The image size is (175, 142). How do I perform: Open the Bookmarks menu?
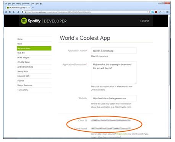(26, 4)
